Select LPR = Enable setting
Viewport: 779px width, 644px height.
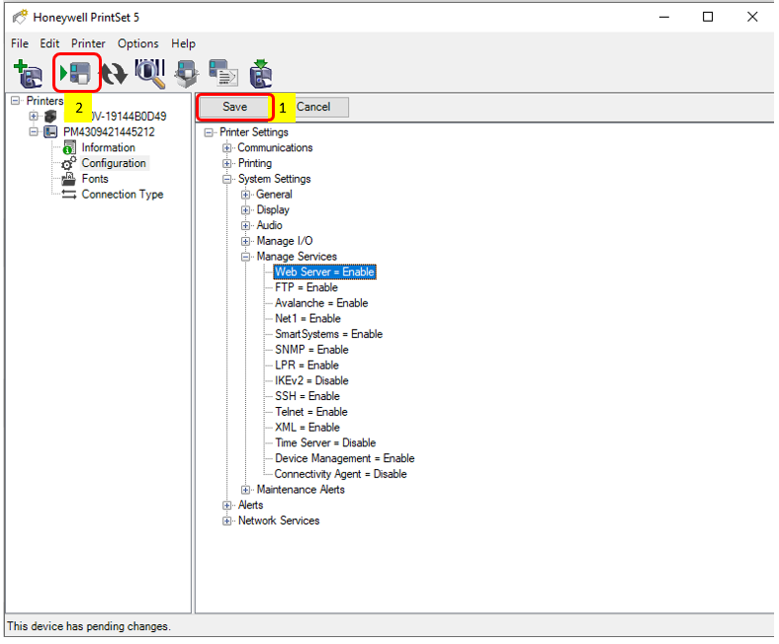point(307,364)
